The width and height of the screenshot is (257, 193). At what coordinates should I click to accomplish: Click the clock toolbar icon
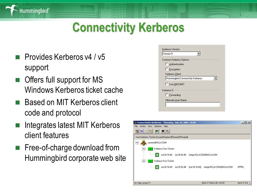167,131
